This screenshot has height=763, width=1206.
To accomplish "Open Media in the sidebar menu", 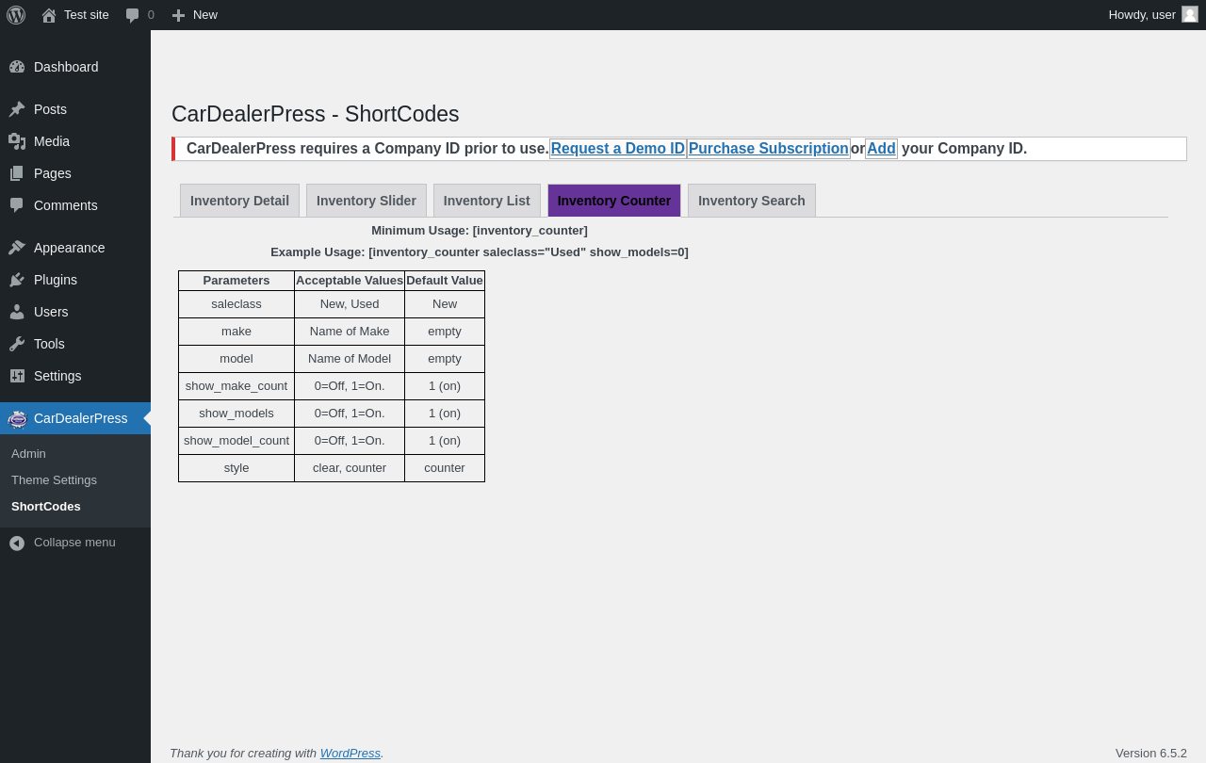I will click(75, 141).
